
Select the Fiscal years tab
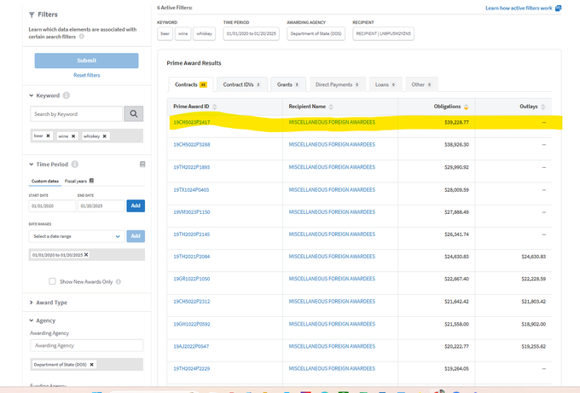pos(79,181)
